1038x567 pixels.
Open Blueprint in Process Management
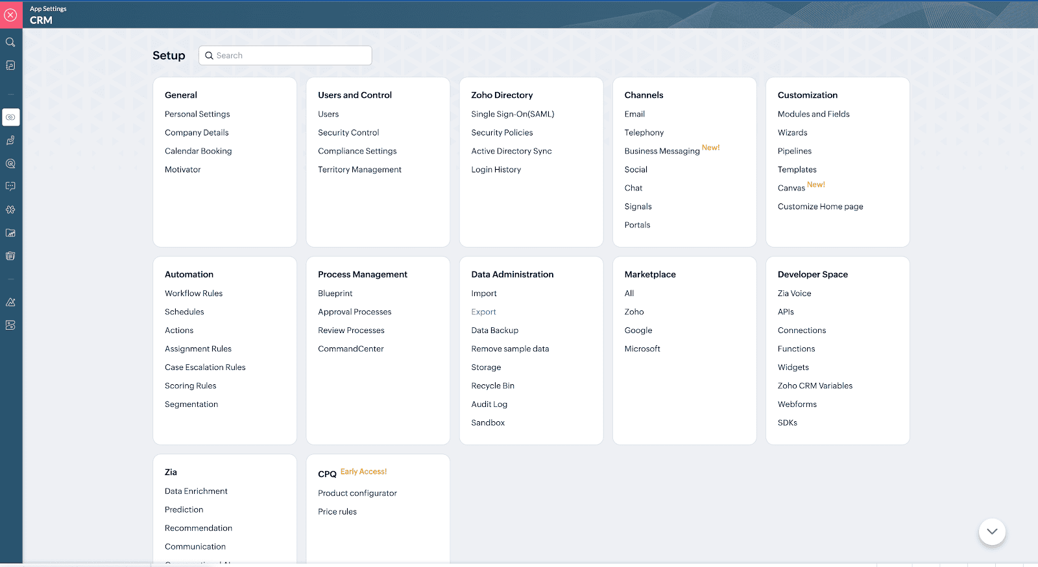335,294
